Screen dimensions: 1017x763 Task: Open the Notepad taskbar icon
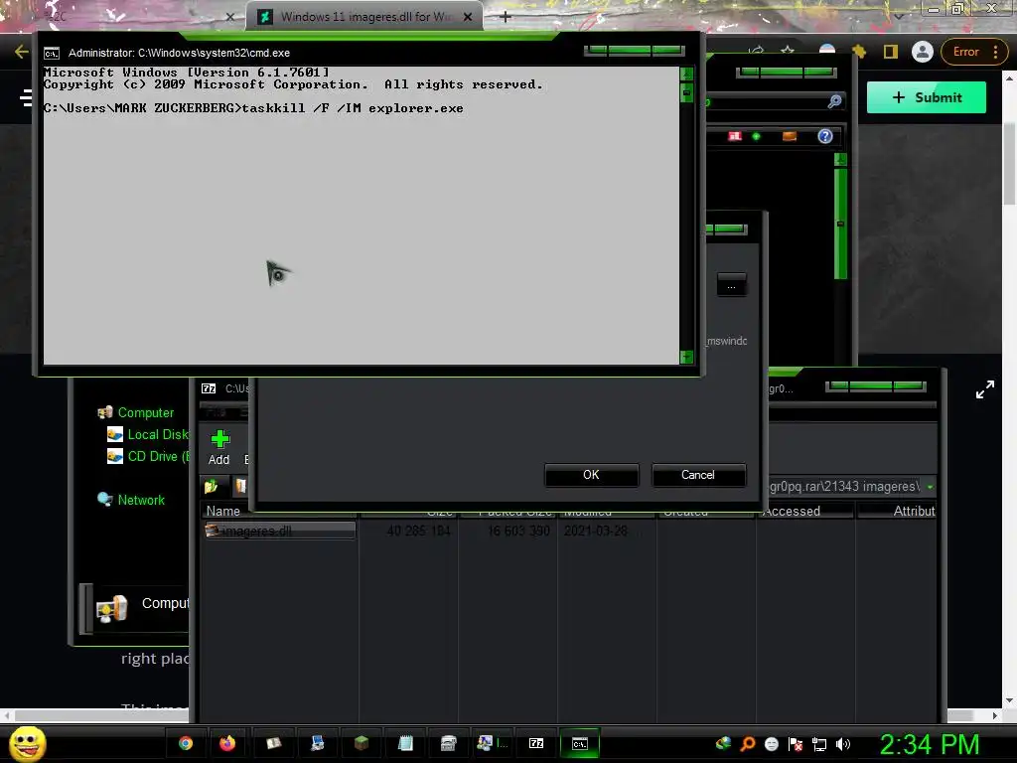[x=405, y=743]
